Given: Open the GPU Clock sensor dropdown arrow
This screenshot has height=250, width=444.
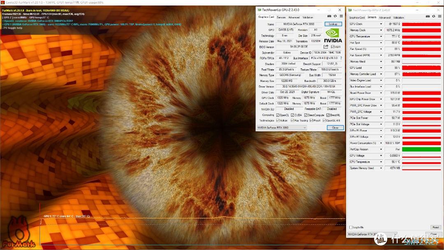Looking at the screenshot, I should tap(381, 24).
